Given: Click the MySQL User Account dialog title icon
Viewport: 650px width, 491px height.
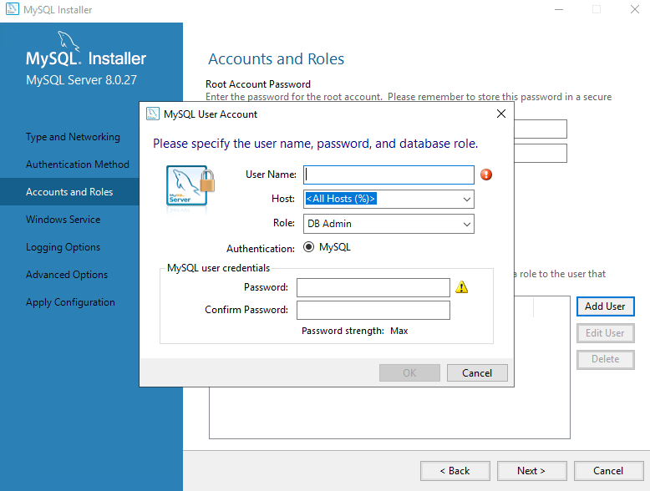Looking at the screenshot, I should tap(153, 114).
